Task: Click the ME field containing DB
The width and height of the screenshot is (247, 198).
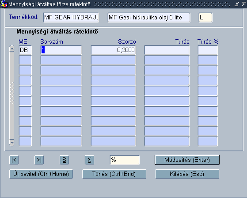Action: pyautogui.click(x=25, y=50)
